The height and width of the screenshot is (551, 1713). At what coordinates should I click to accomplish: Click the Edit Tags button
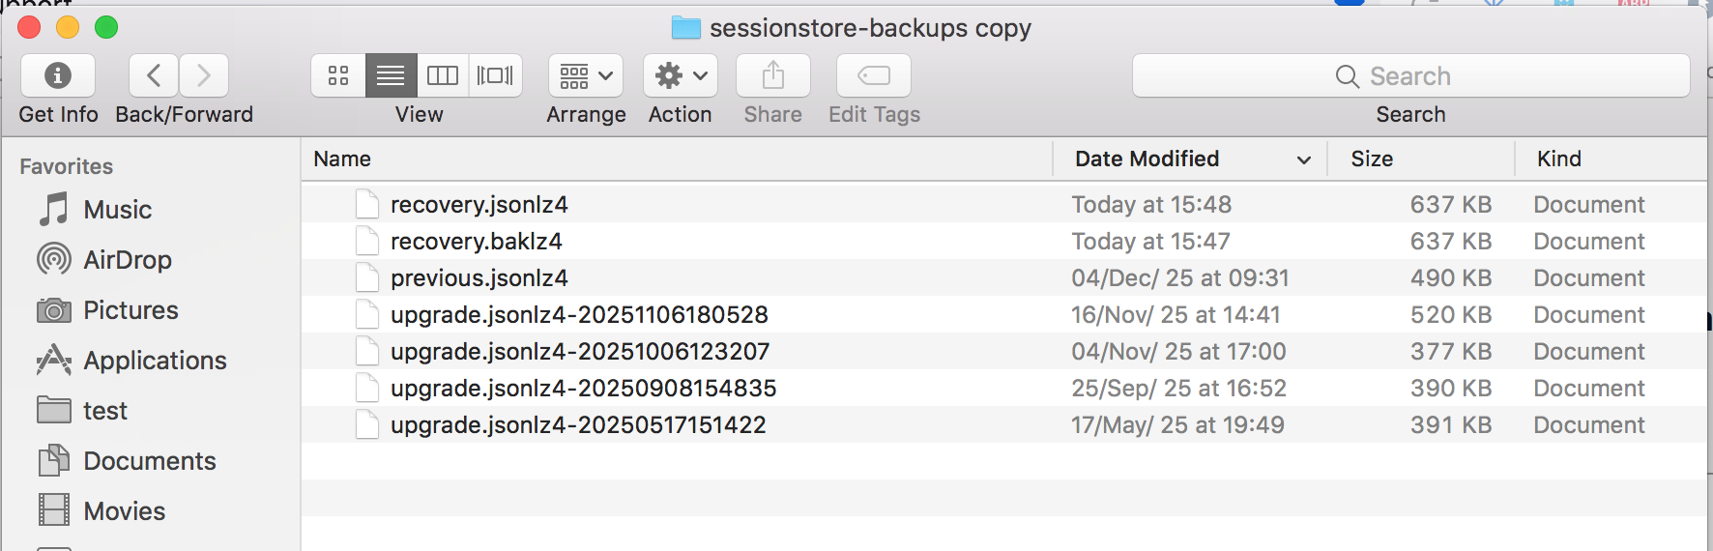[874, 75]
